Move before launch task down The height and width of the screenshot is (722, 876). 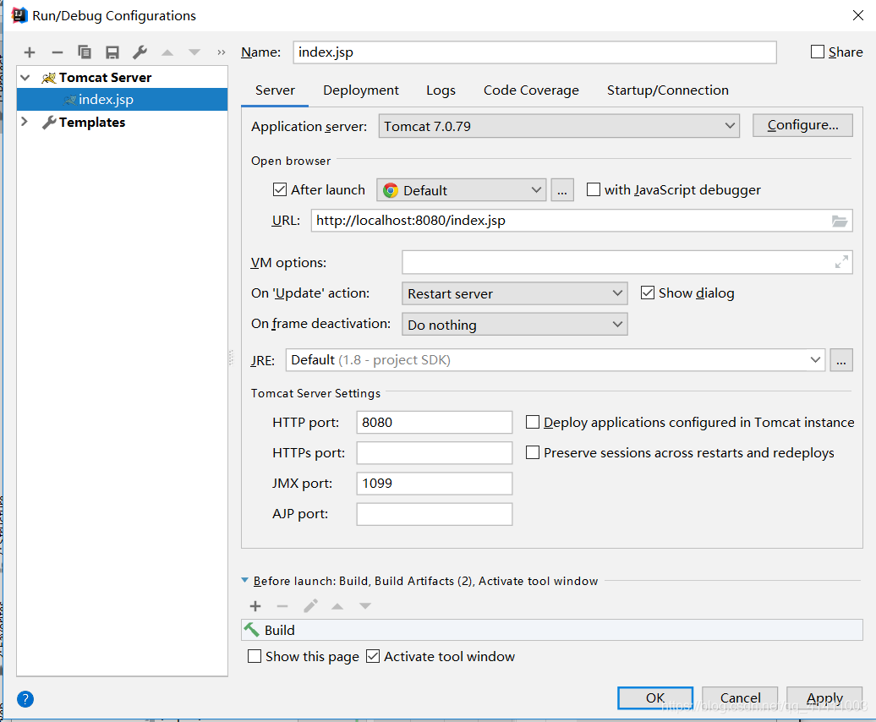[364, 606]
